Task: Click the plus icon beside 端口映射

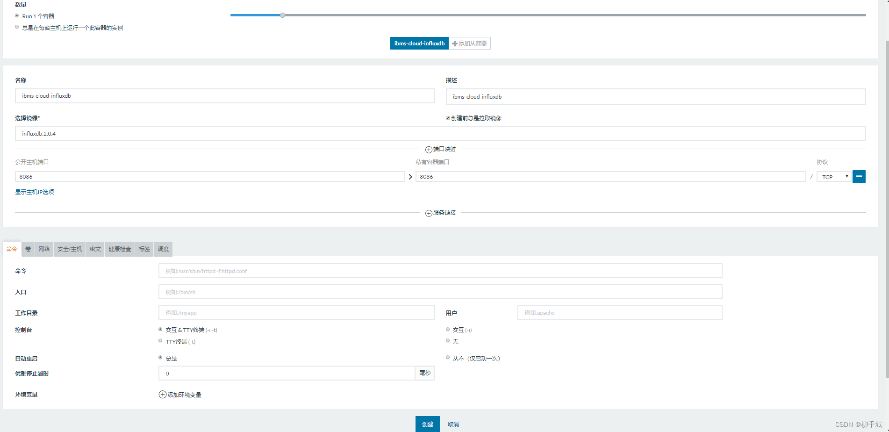Action: tap(429, 150)
